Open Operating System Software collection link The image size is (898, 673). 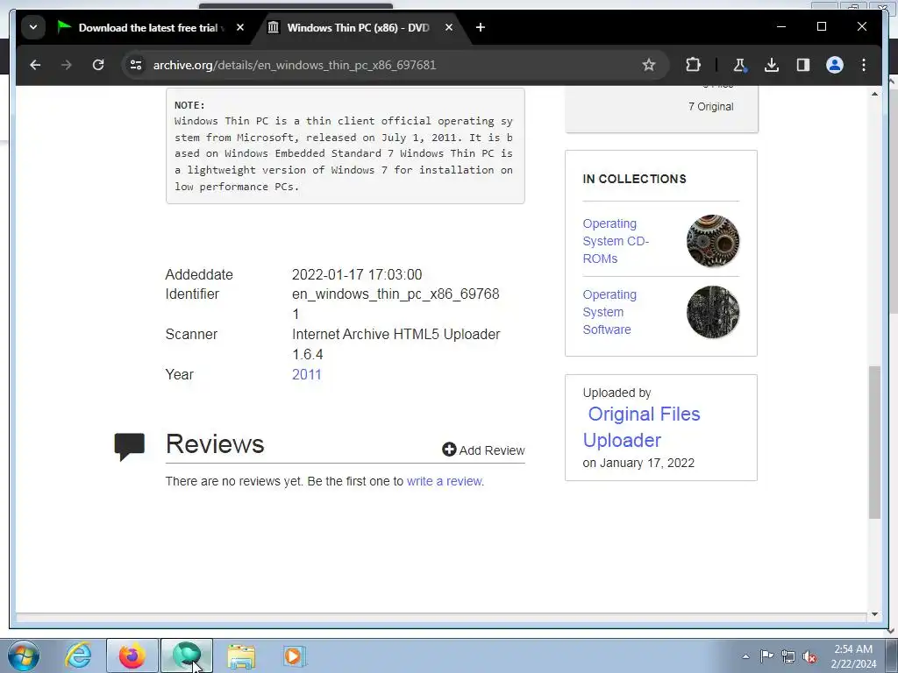(x=609, y=312)
